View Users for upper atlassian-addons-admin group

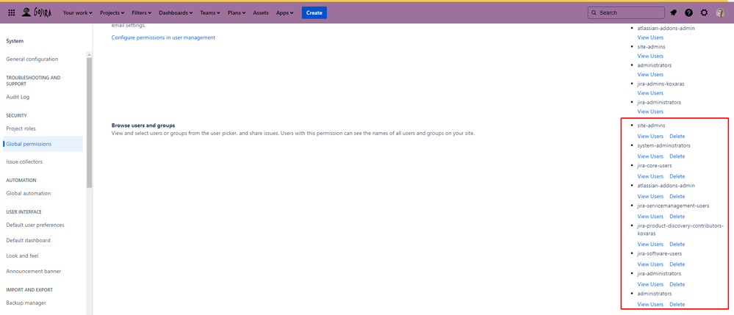[x=650, y=37]
